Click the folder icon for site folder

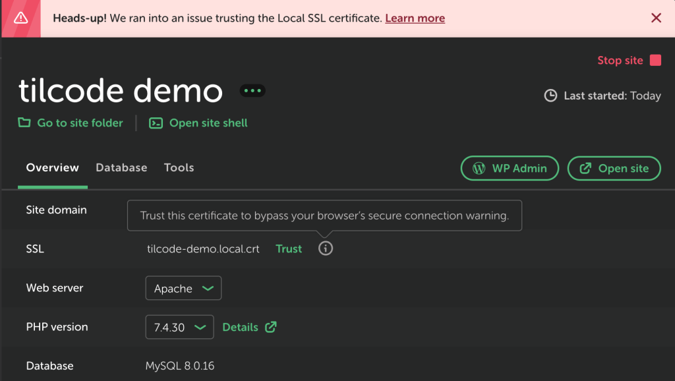click(x=24, y=123)
